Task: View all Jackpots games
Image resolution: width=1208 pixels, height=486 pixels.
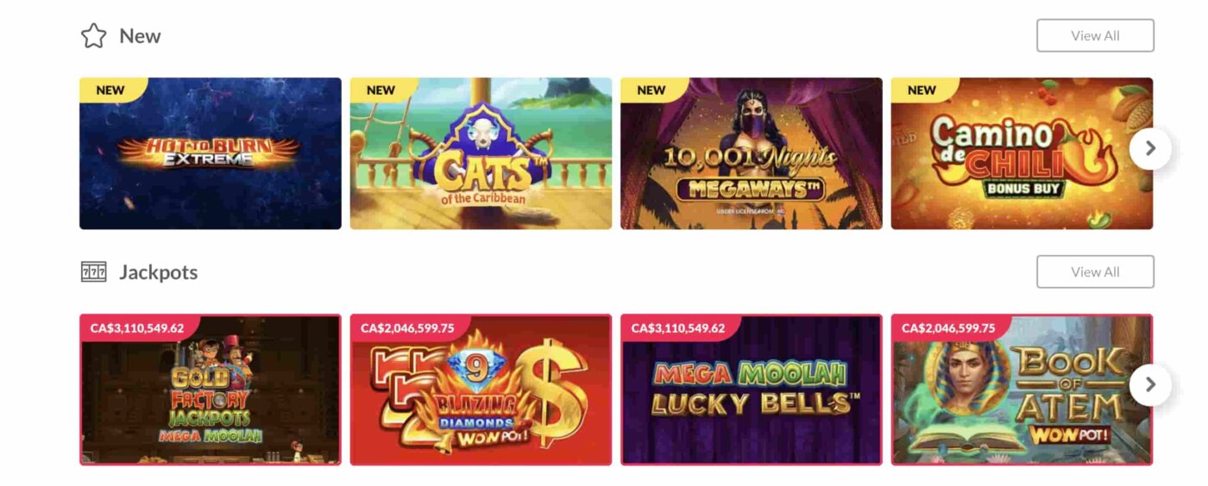Action: point(1095,271)
